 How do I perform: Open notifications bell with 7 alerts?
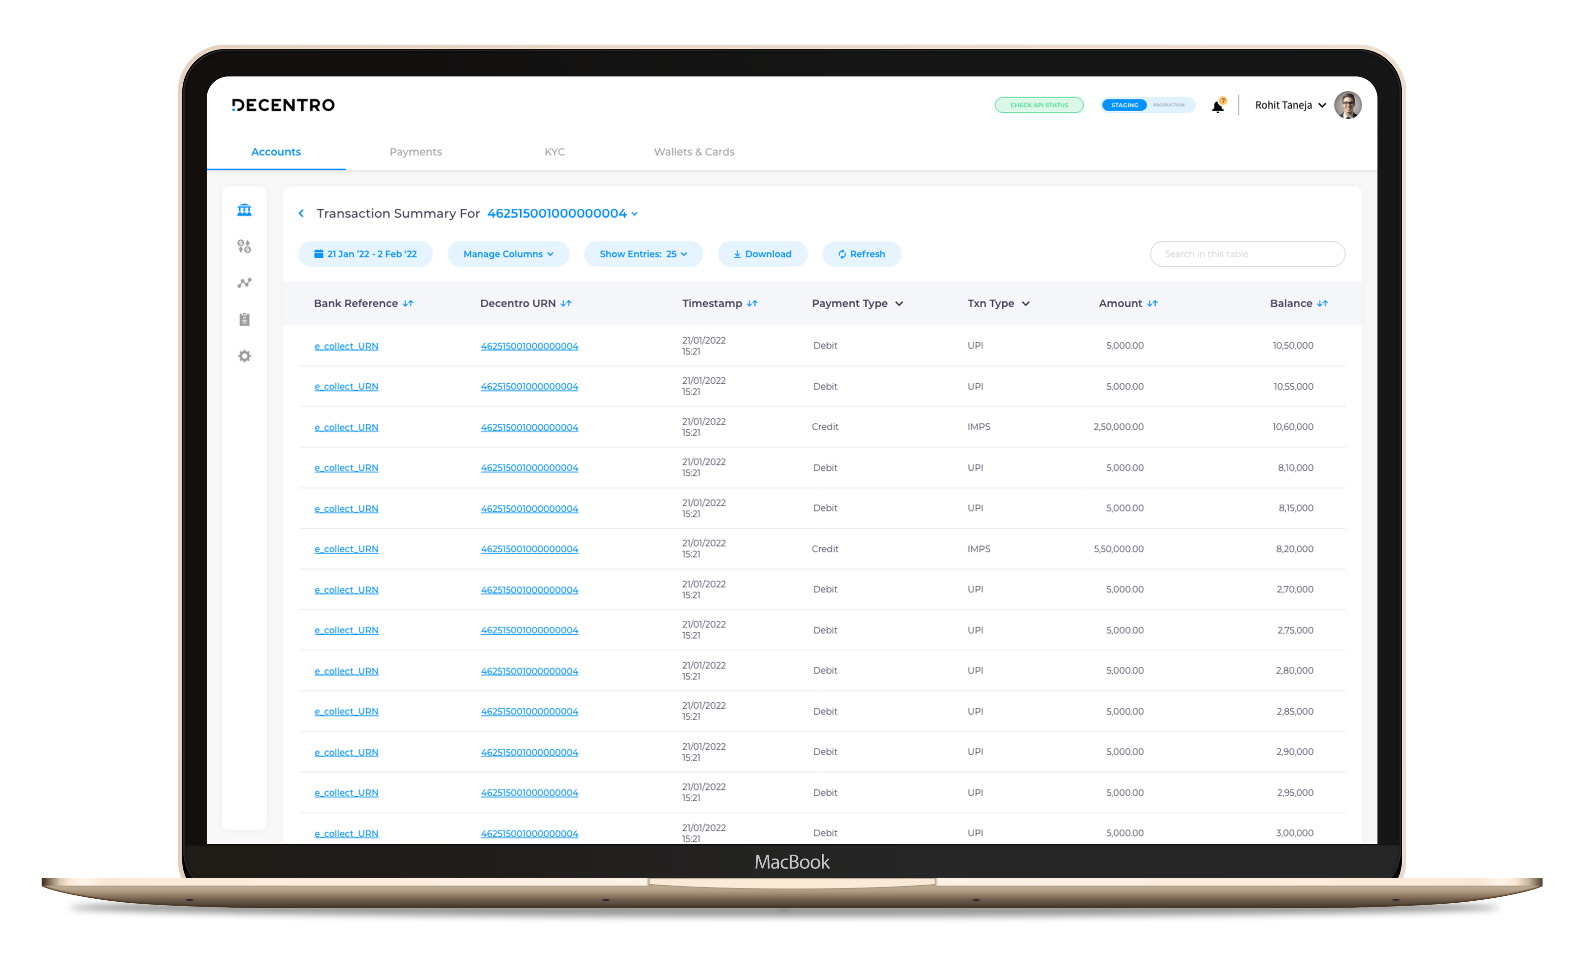(x=1218, y=105)
